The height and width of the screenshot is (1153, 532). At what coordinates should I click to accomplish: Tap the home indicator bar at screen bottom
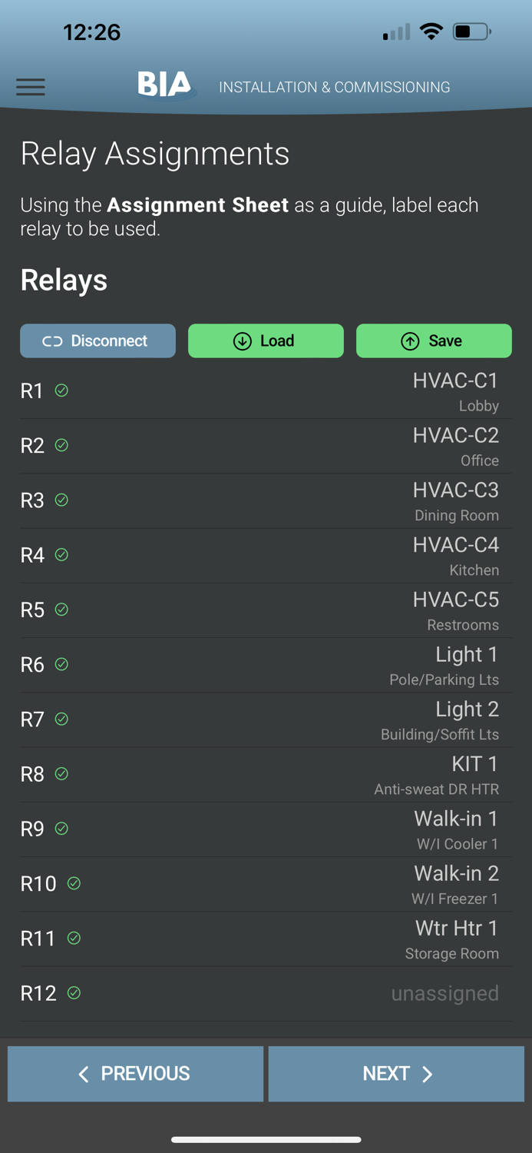pyautogui.click(x=266, y=1140)
